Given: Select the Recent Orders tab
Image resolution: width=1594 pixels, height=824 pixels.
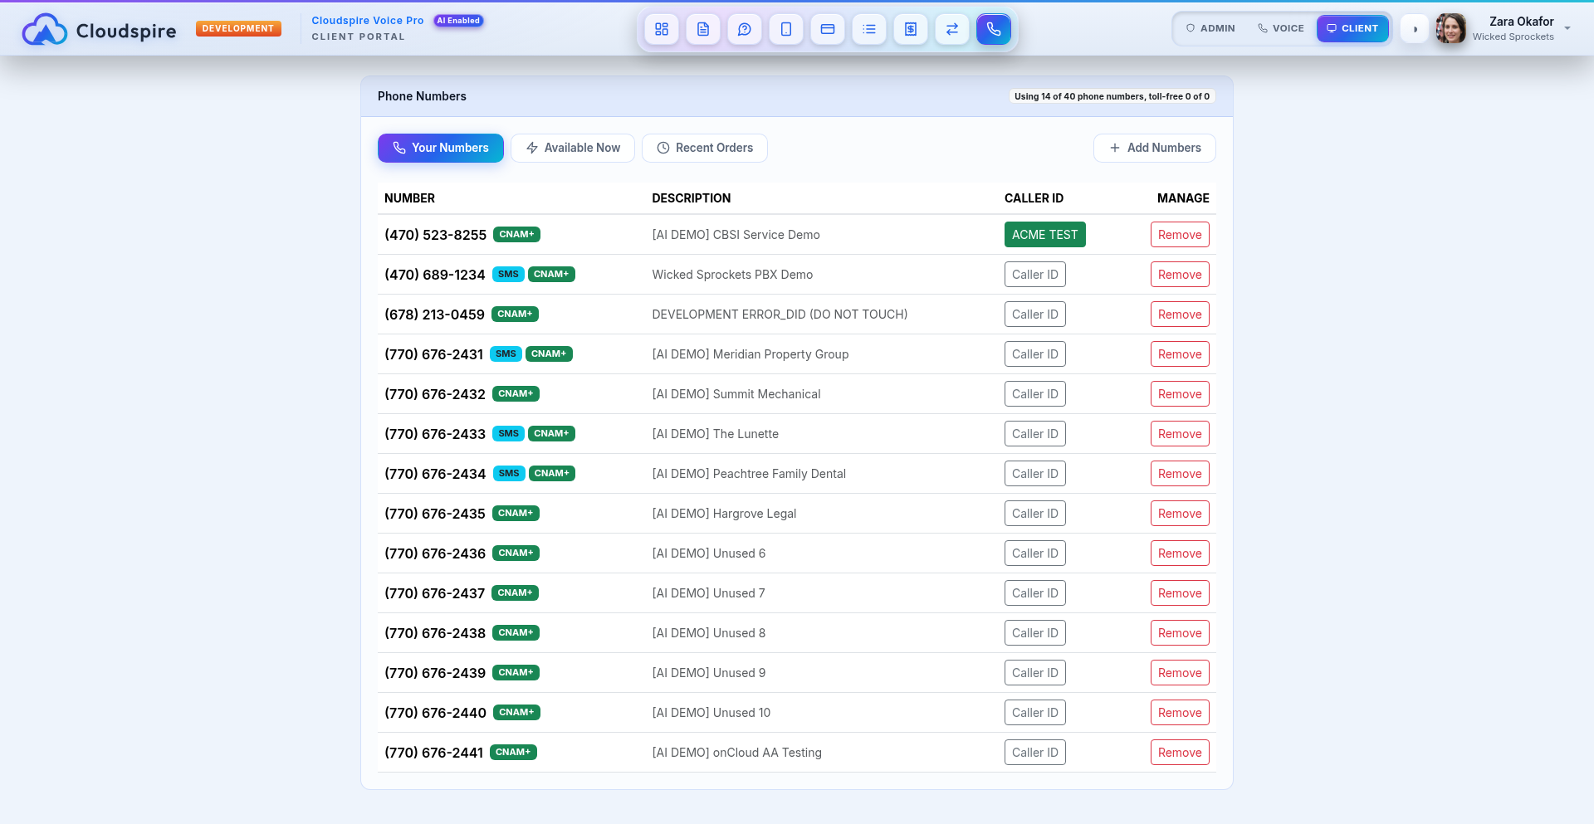Looking at the screenshot, I should [705, 148].
